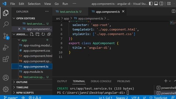The image size is (176, 99).
Task: Change language mode via TypeScript status item
Action: pyautogui.click(x=160, y=98)
